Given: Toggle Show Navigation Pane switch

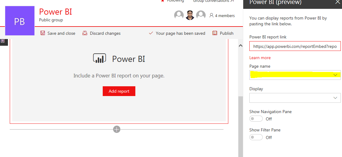Looking at the screenshot, I should 256,119.
